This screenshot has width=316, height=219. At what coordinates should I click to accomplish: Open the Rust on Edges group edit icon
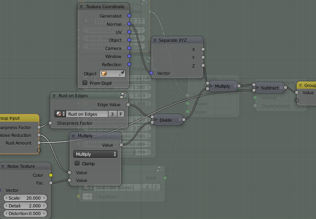(123, 95)
